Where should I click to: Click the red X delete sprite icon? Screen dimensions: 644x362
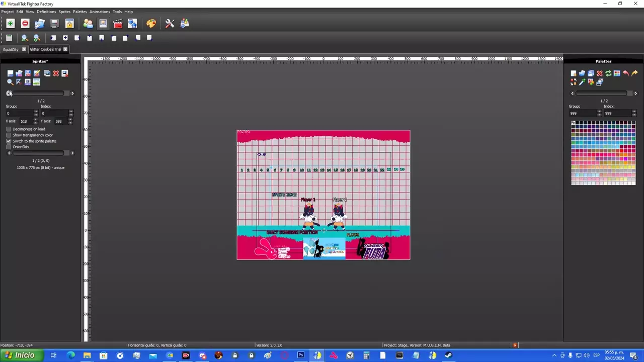[56, 73]
